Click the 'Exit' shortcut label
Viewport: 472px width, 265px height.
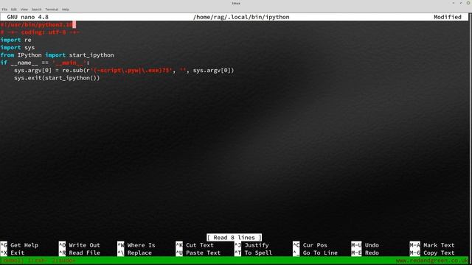pos(18,253)
